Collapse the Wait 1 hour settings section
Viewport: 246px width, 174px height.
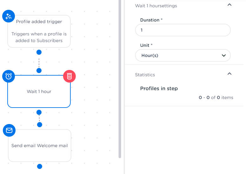click(x=230, y=5)
